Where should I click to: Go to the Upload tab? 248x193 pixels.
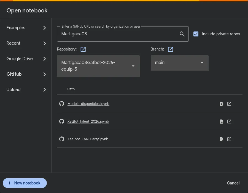[x=26, y=90]
